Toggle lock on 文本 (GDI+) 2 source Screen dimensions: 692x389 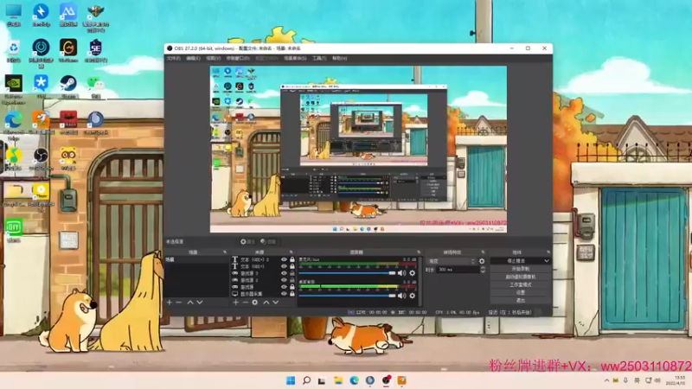pyautogui.click(x=292, y=260)
